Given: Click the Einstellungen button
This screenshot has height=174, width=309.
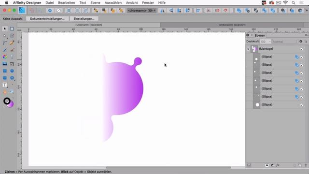Looking at the screenshot, I should coord(84,19).
